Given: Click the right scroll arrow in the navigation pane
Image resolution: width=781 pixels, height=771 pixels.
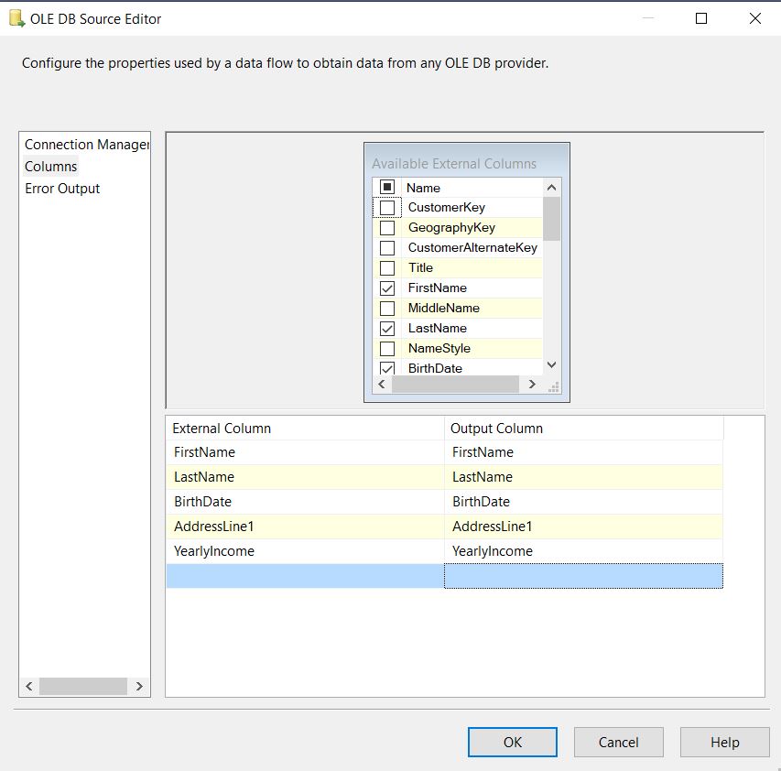Looking at the screenshot, I should point(139,687).
